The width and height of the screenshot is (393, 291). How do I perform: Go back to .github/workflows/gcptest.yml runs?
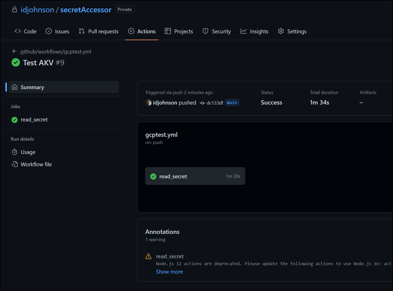[x=55, y=51]
